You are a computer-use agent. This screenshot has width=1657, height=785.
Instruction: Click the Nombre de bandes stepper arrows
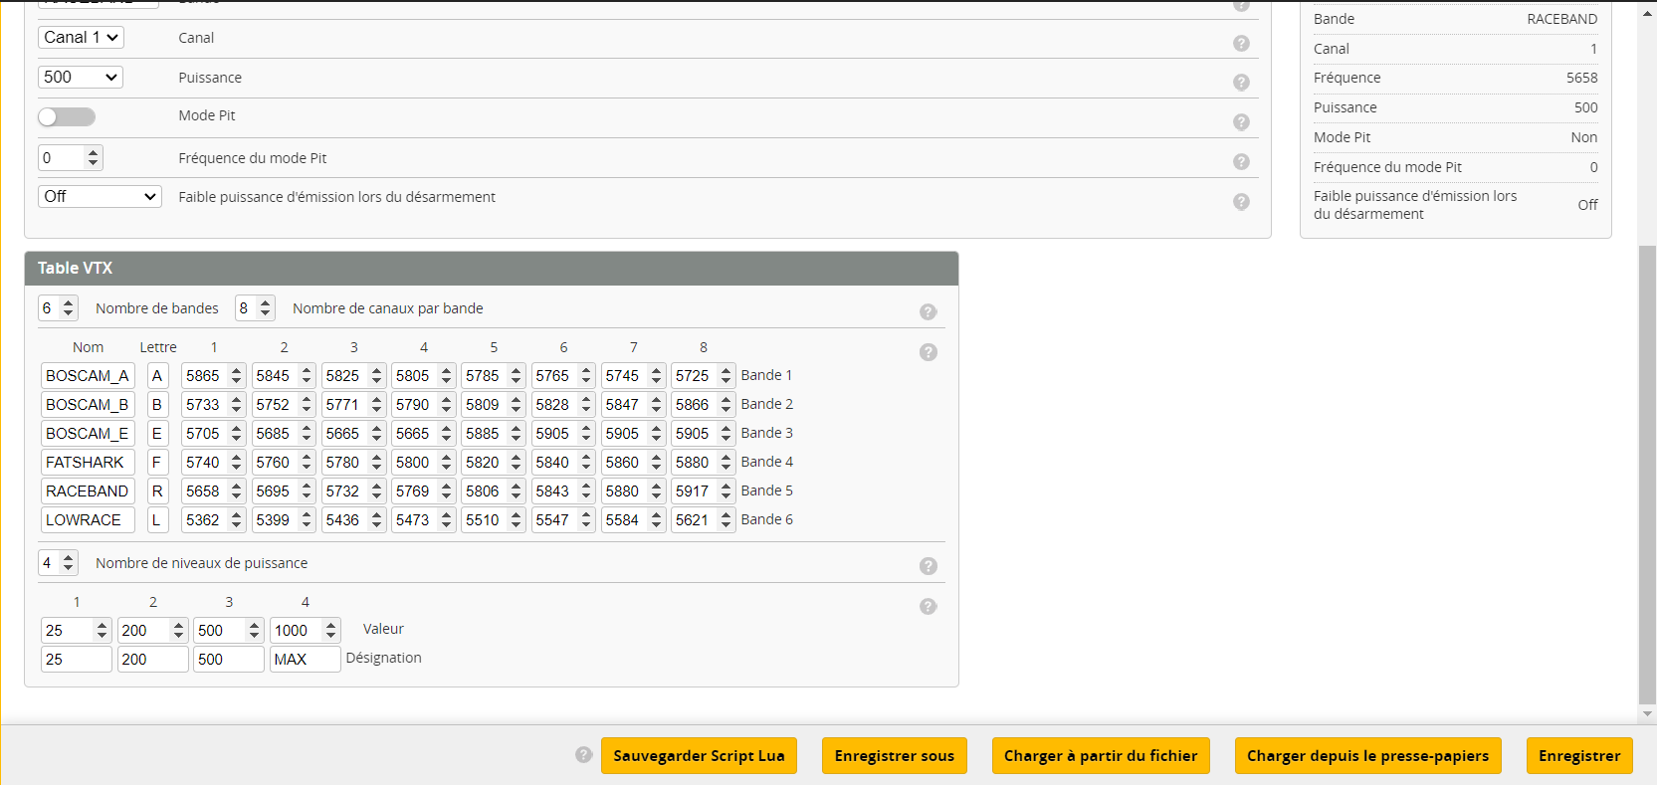68,308
